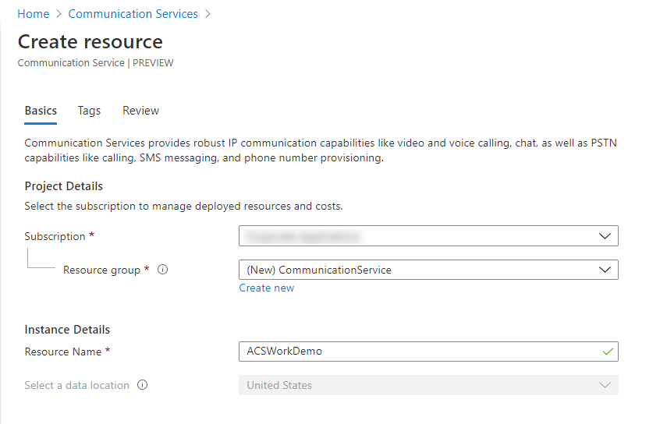Screen dimensions: 667x424
Task: Click info icon next to Resource group
Action: point(163,270)
